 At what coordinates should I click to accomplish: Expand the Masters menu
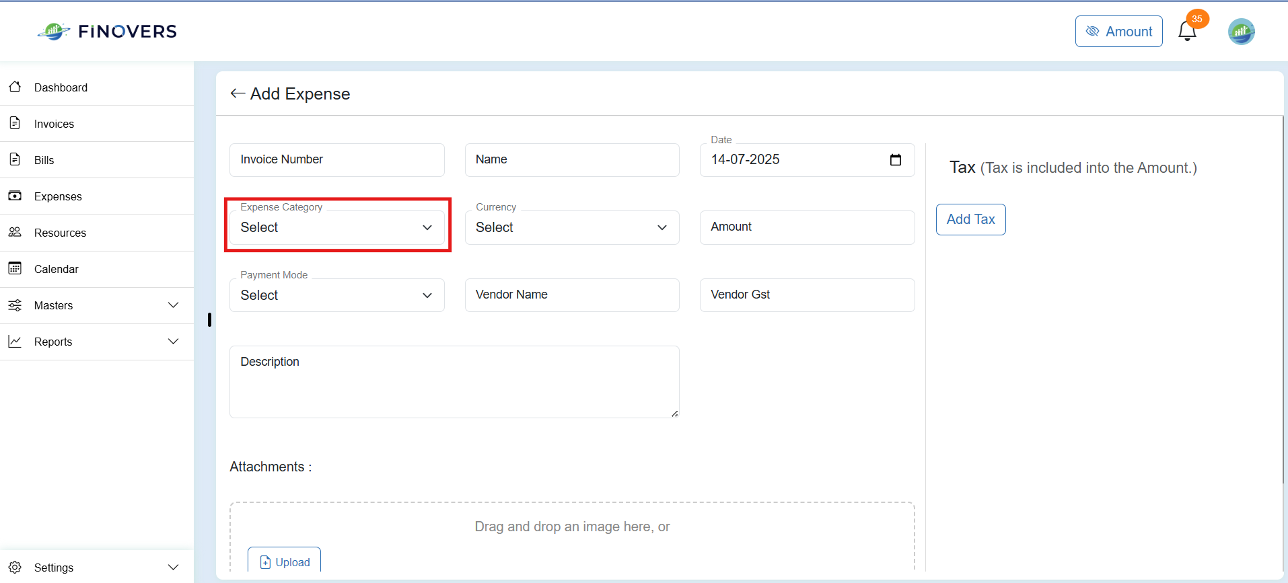coord(97,305)
